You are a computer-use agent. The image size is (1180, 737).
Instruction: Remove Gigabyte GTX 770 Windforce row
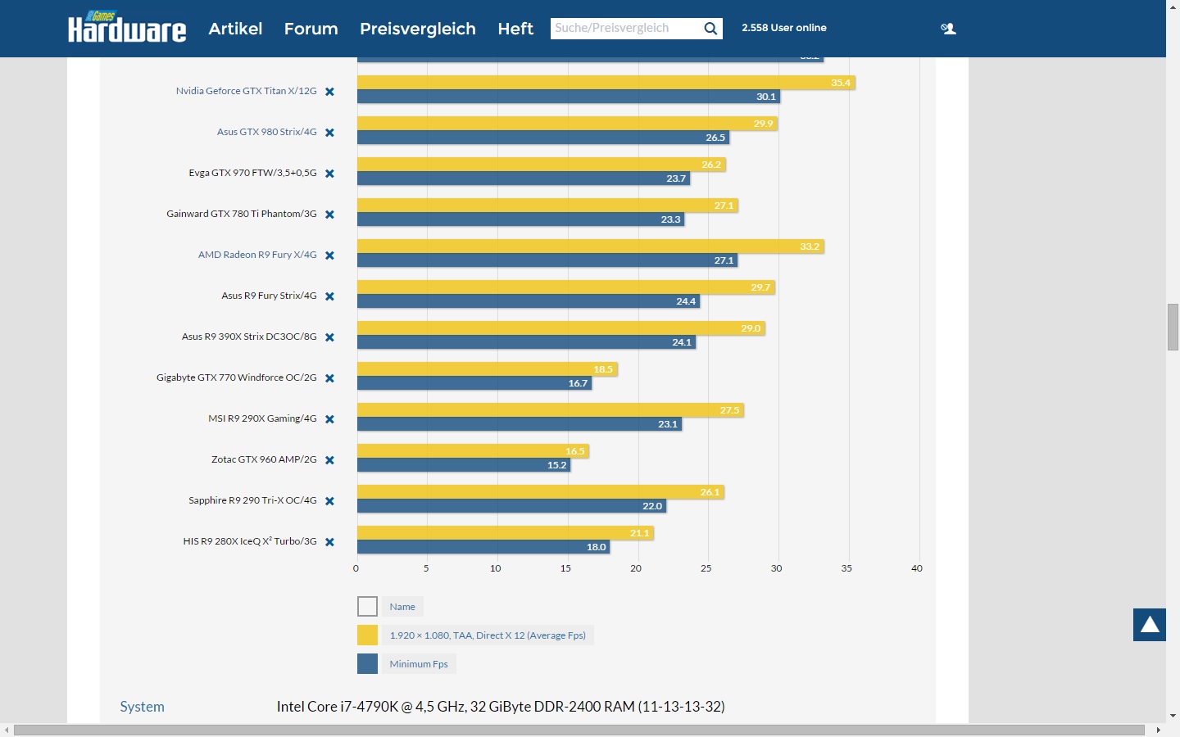point(329,378)
